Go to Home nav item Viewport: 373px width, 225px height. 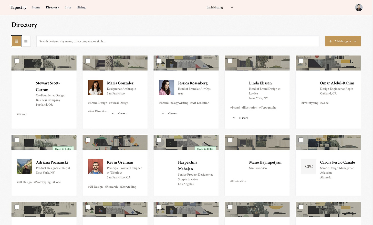coord(36,7)
